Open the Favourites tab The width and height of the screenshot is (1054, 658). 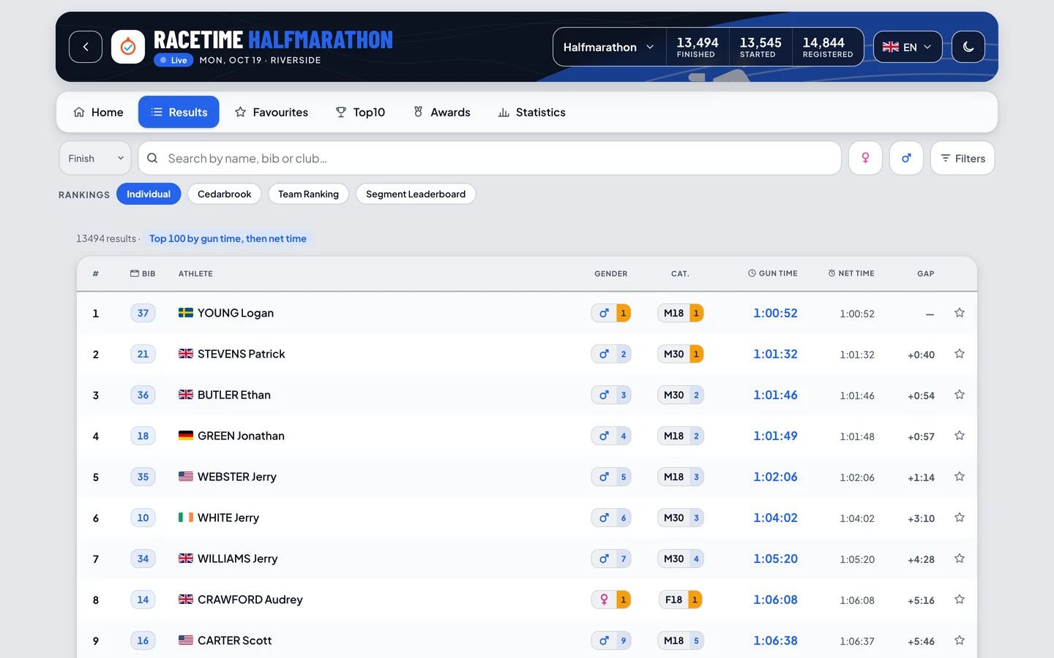coord(271,112)
